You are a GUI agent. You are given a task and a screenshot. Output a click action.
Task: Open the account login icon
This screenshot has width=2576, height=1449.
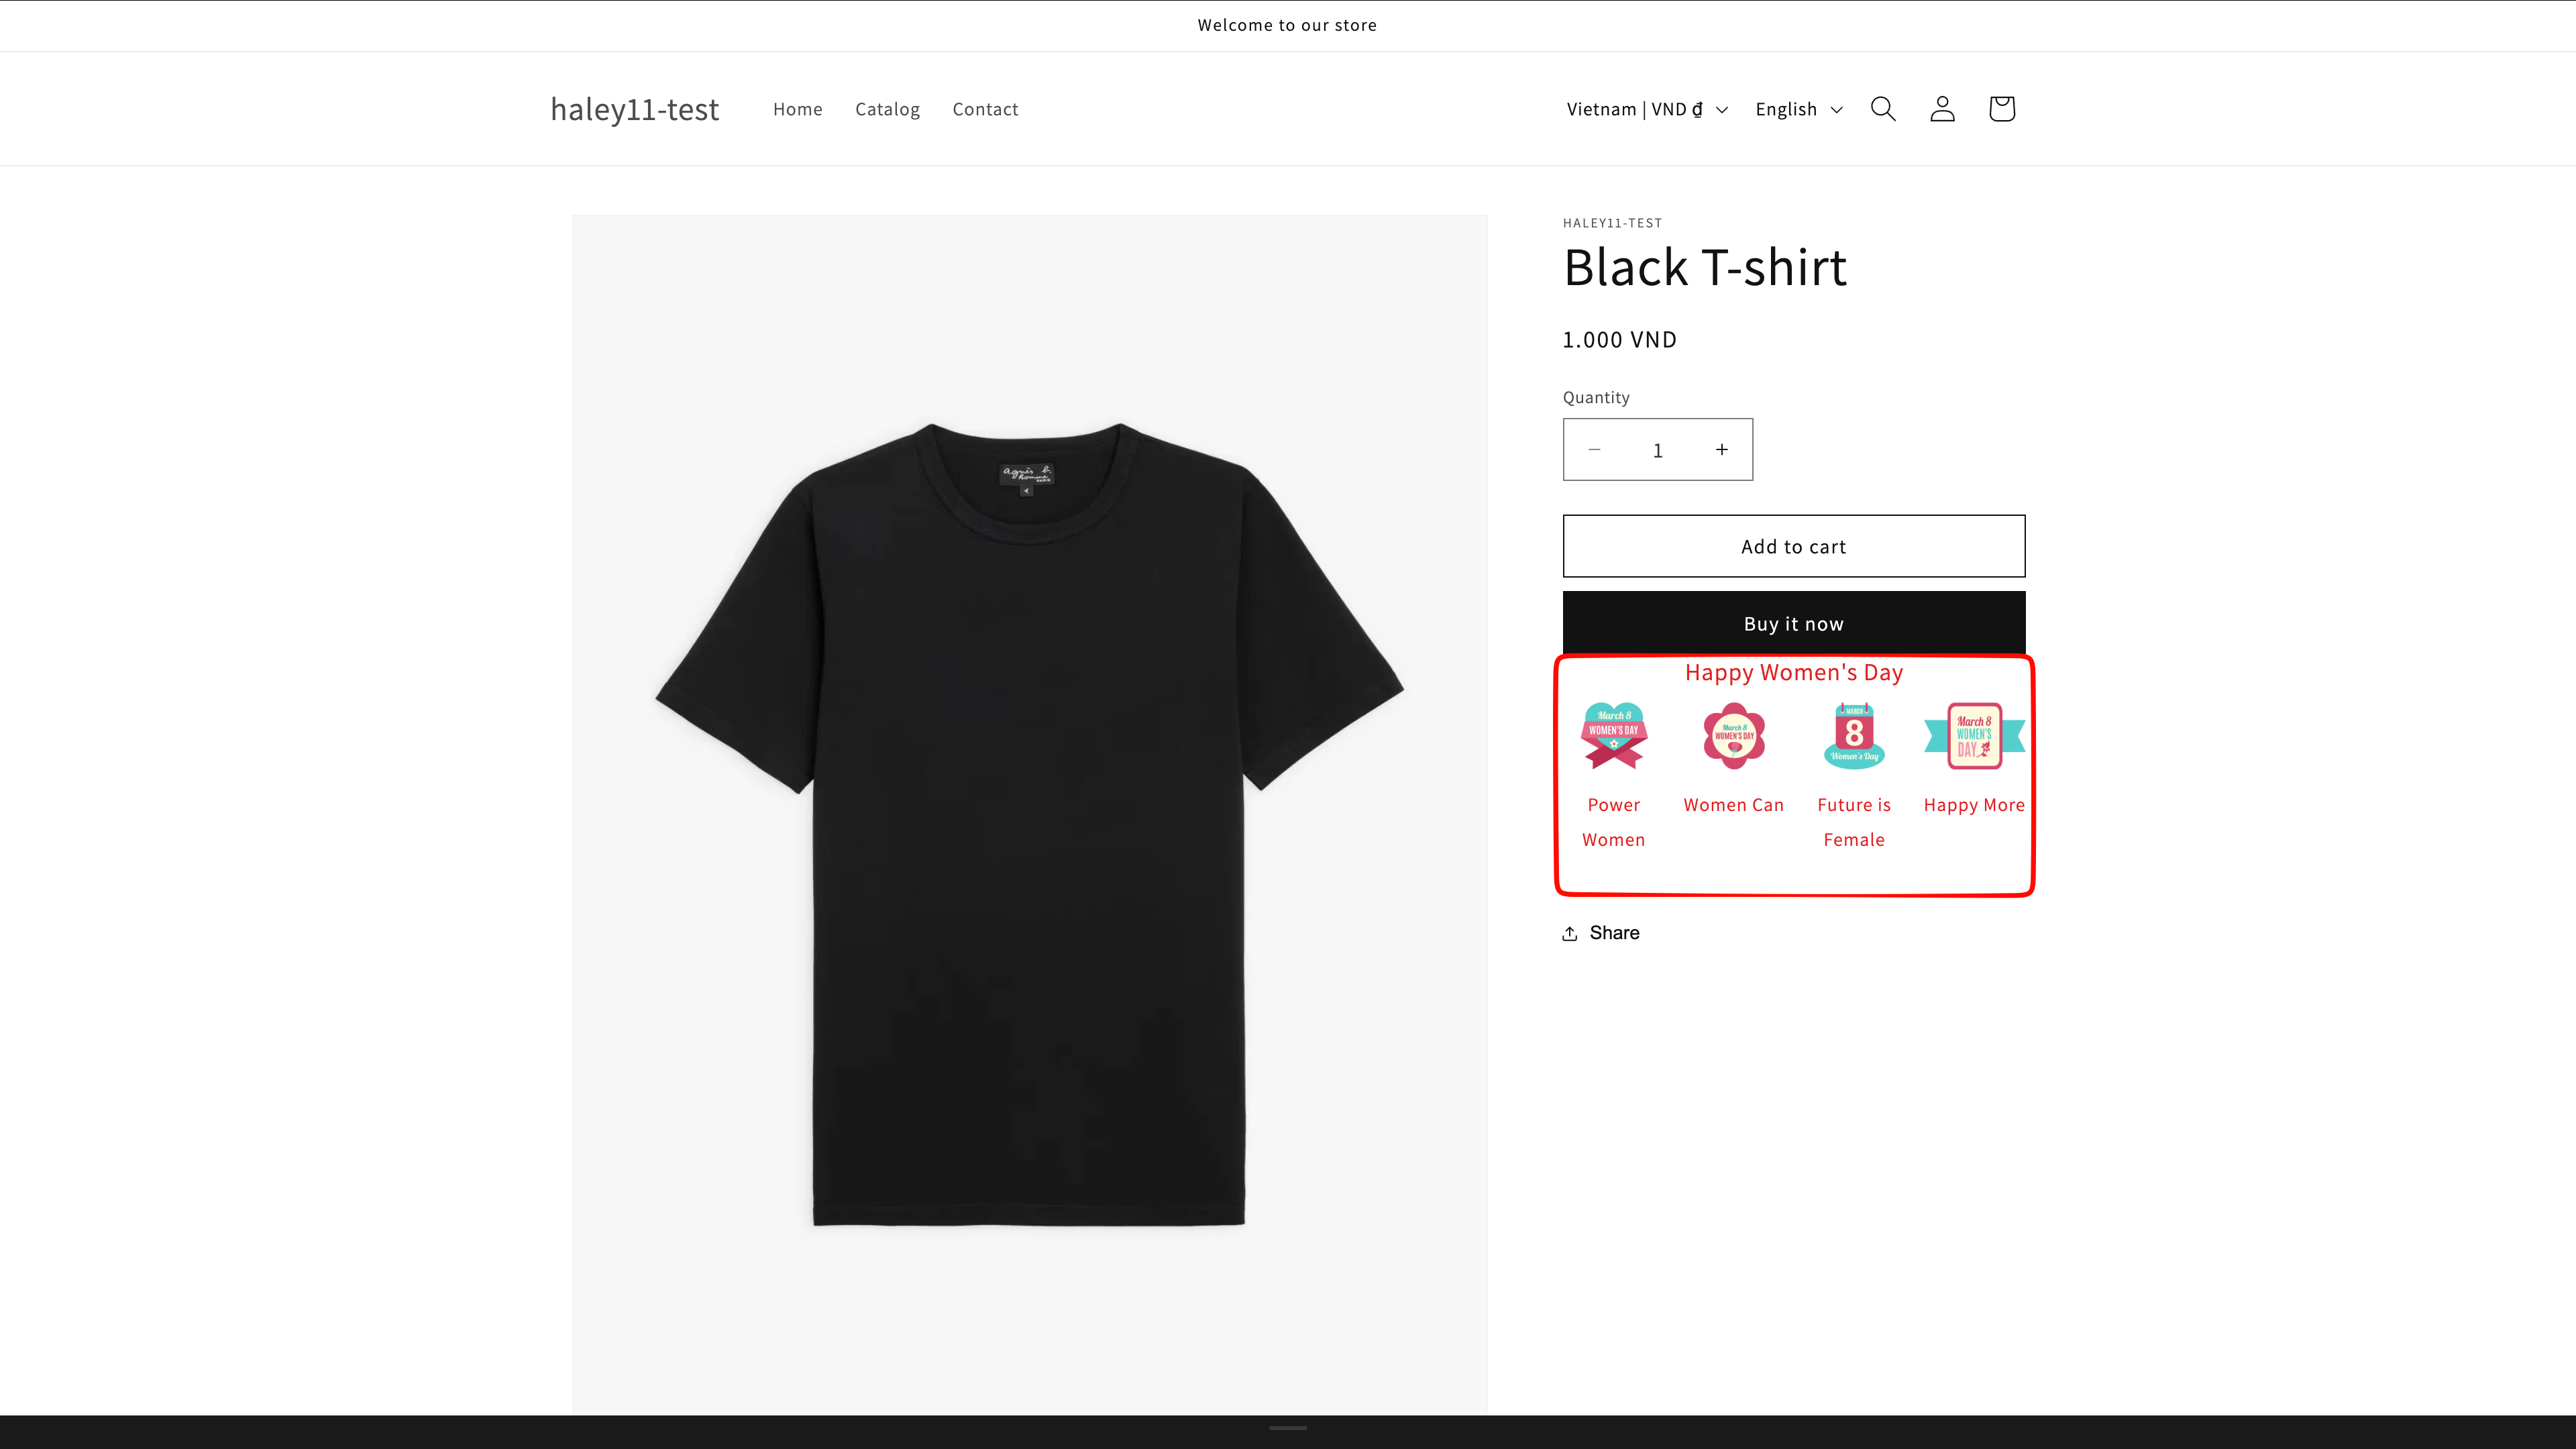1942,108
